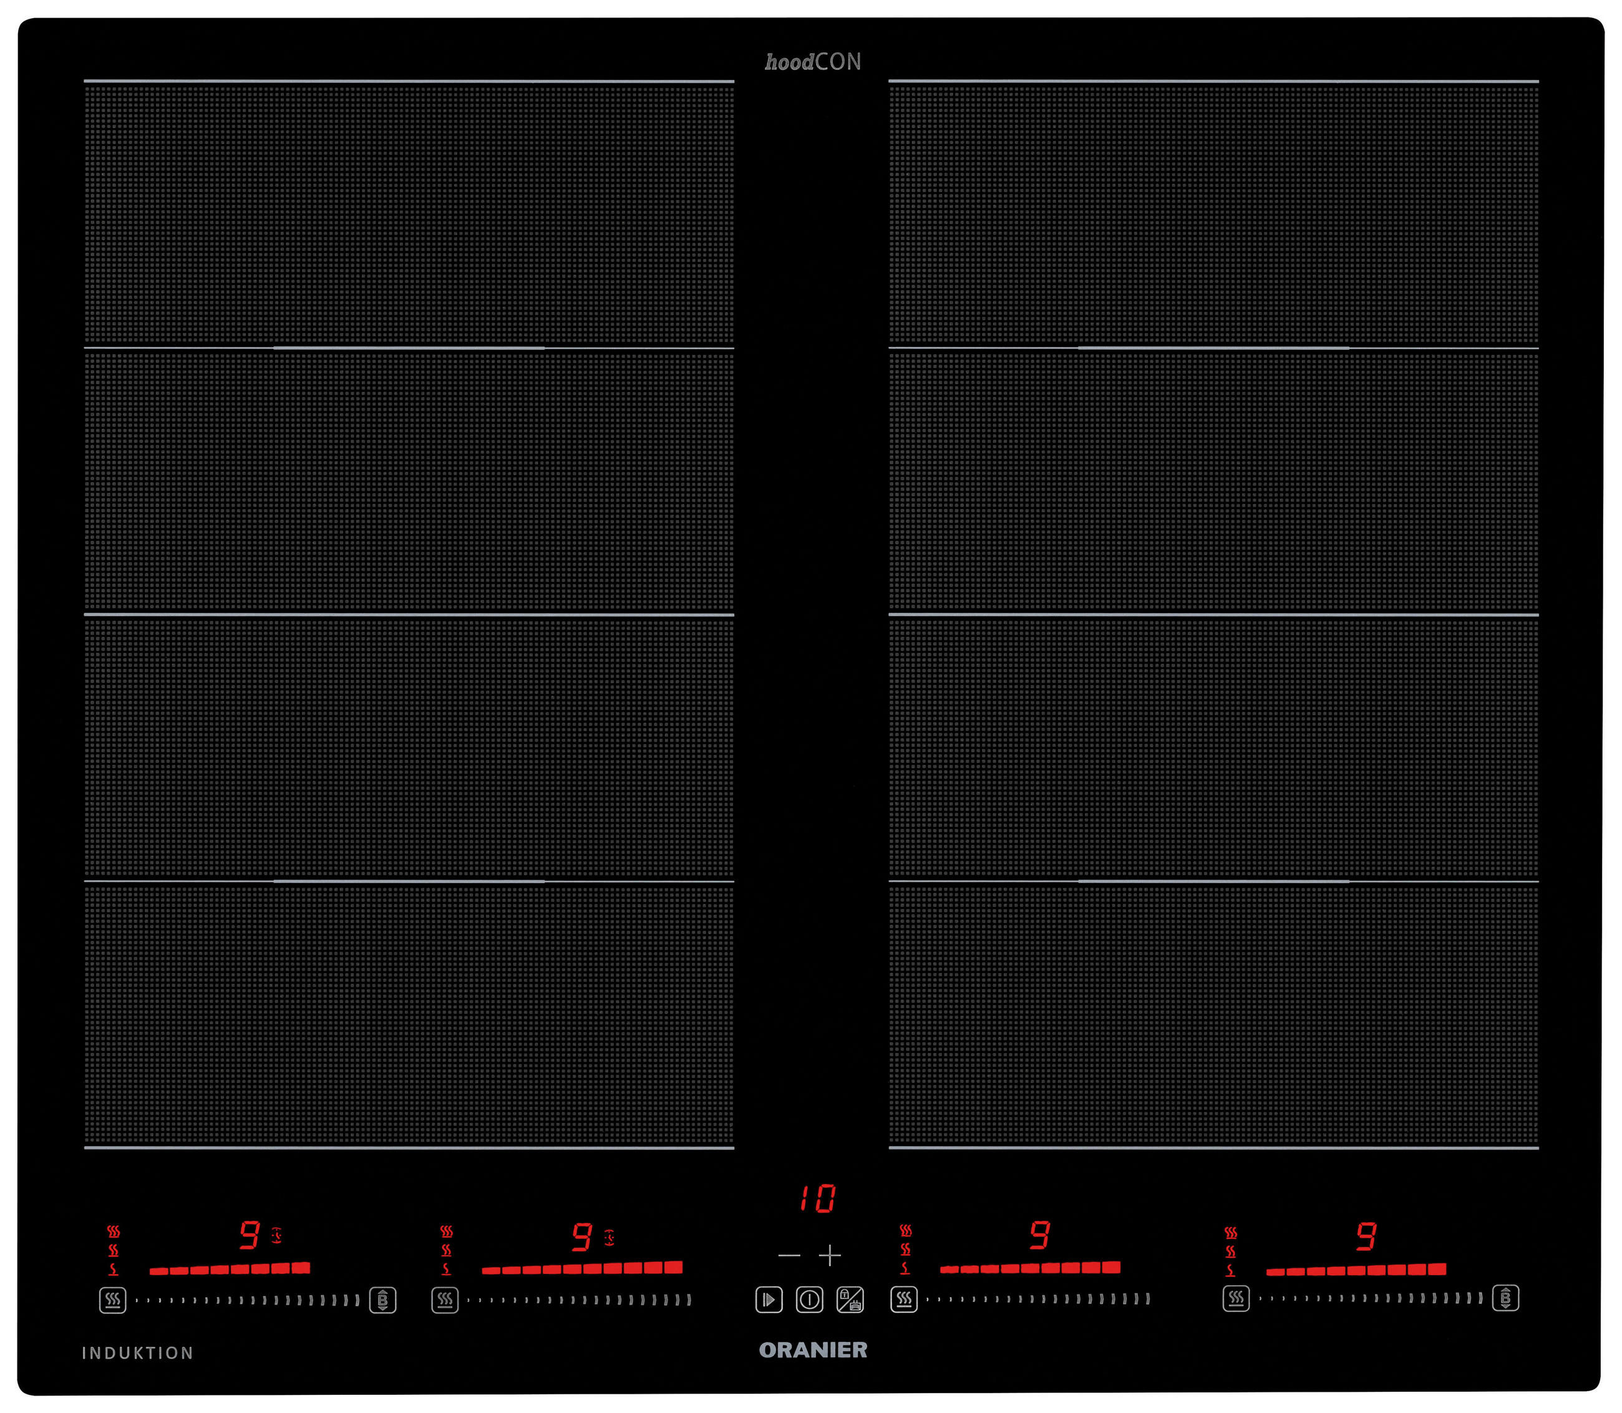Viewport: 1622px width, 1413px height.
Task: Tap the ORANIER brand label
Action: tap(812, 1350)
